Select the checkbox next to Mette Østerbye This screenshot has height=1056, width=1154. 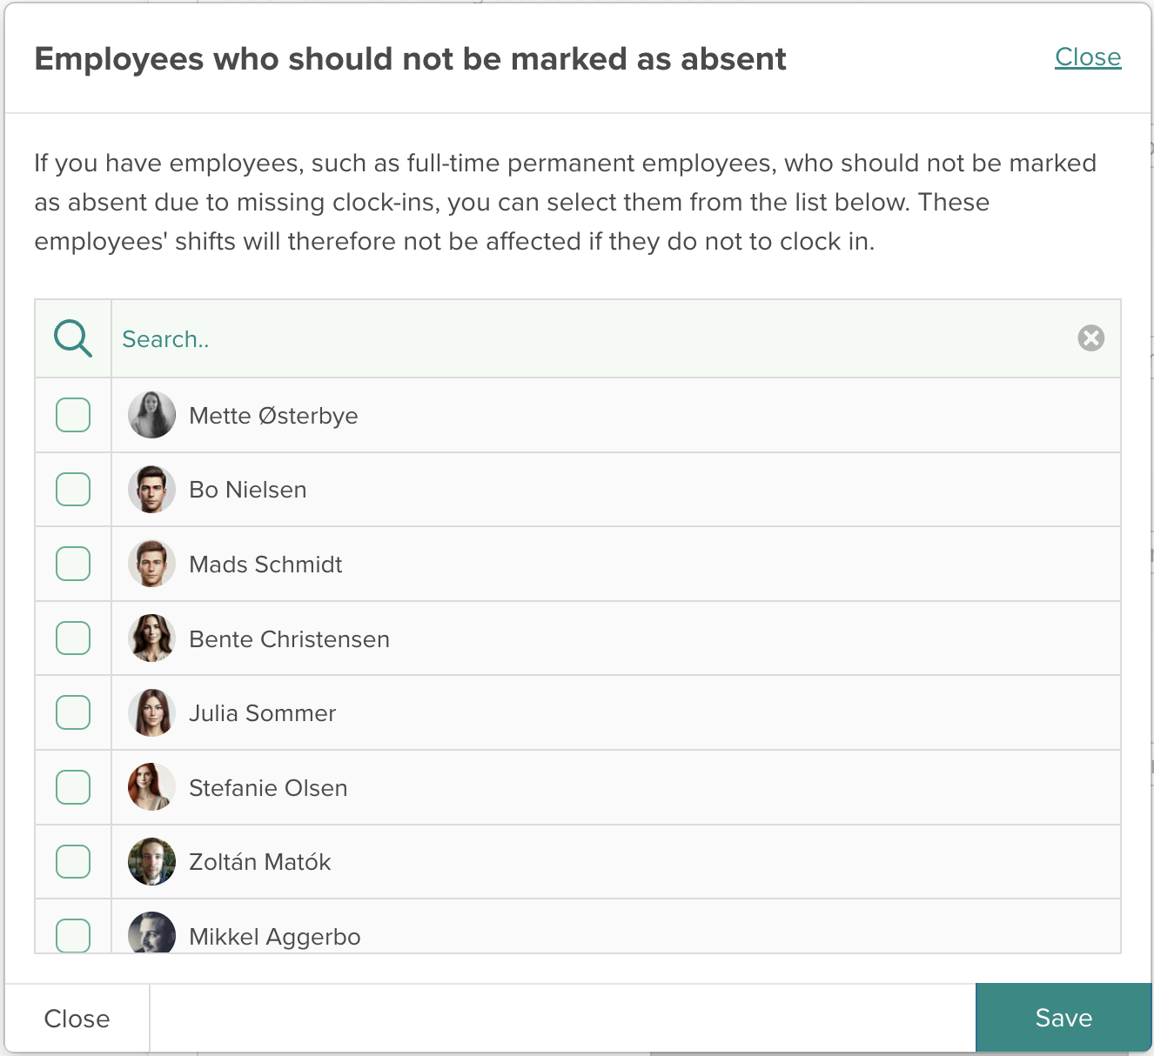73,415
